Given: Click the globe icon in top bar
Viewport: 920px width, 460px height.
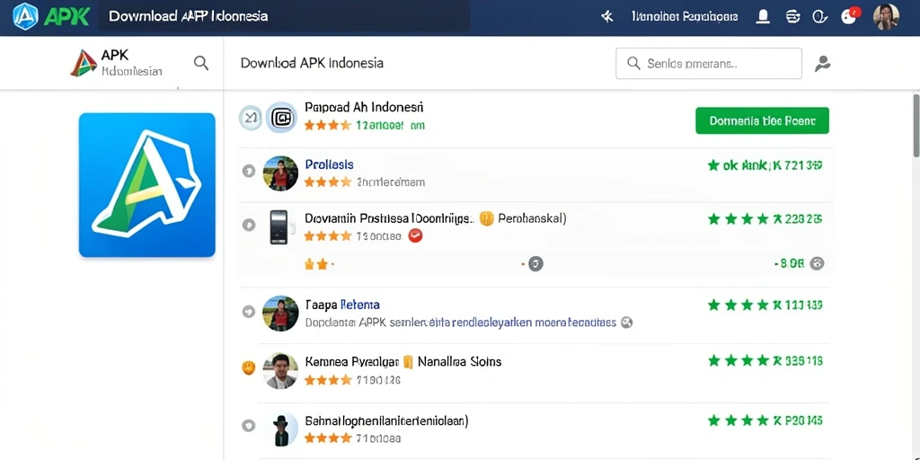Looking at the screenshot, I should (x=792, y=16).
